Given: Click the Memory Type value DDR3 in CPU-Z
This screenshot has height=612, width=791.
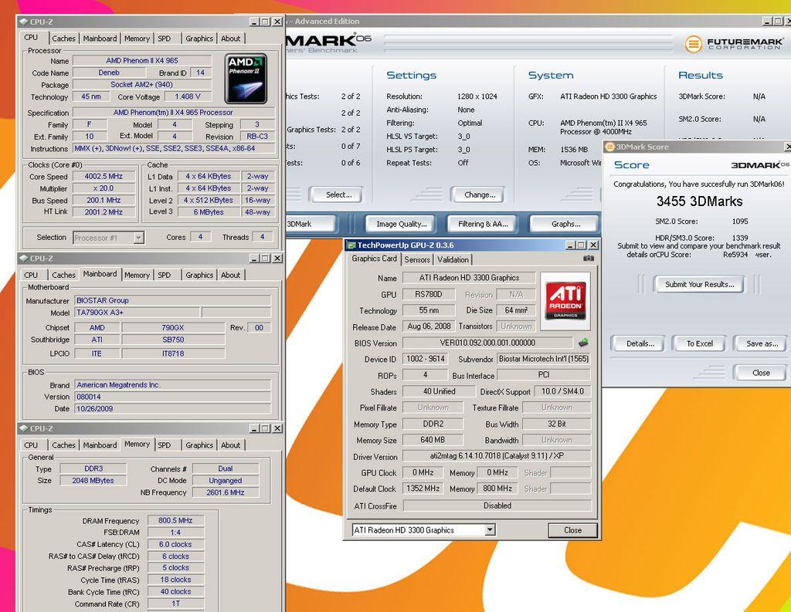Looking at the screenshot, I should pyautogui.click(x=93, y=468).
